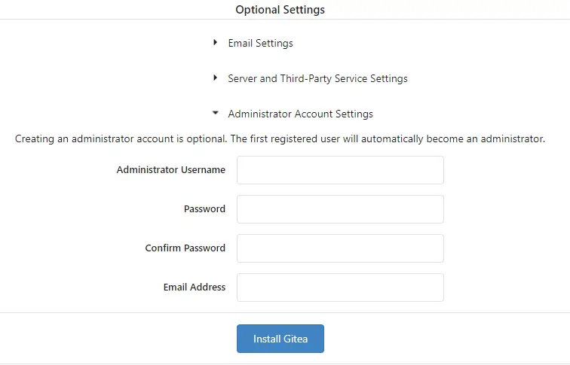Image resolution: width=570 pixels, height=365 pixels.
Task: Click the 'Creating an administrator account is optional' sentence
Action: pos(121,139)
